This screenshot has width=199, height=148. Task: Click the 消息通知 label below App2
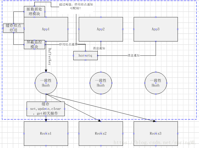99,48
